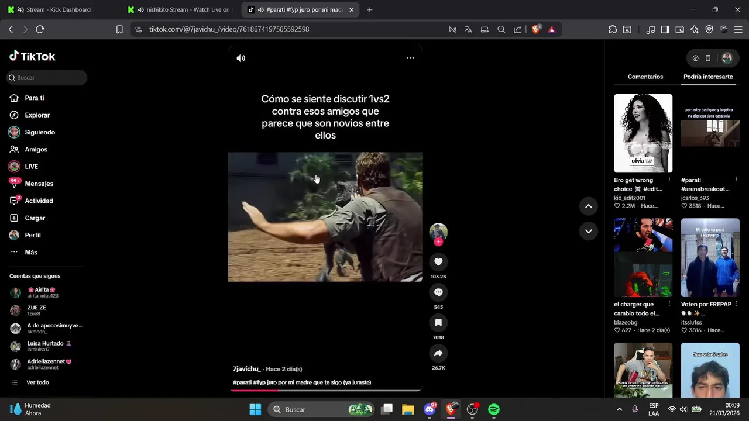Switch to the Comentarios tab
This screenshot has width=749, height=421.
pyautogui.click(x=645, y=77)
